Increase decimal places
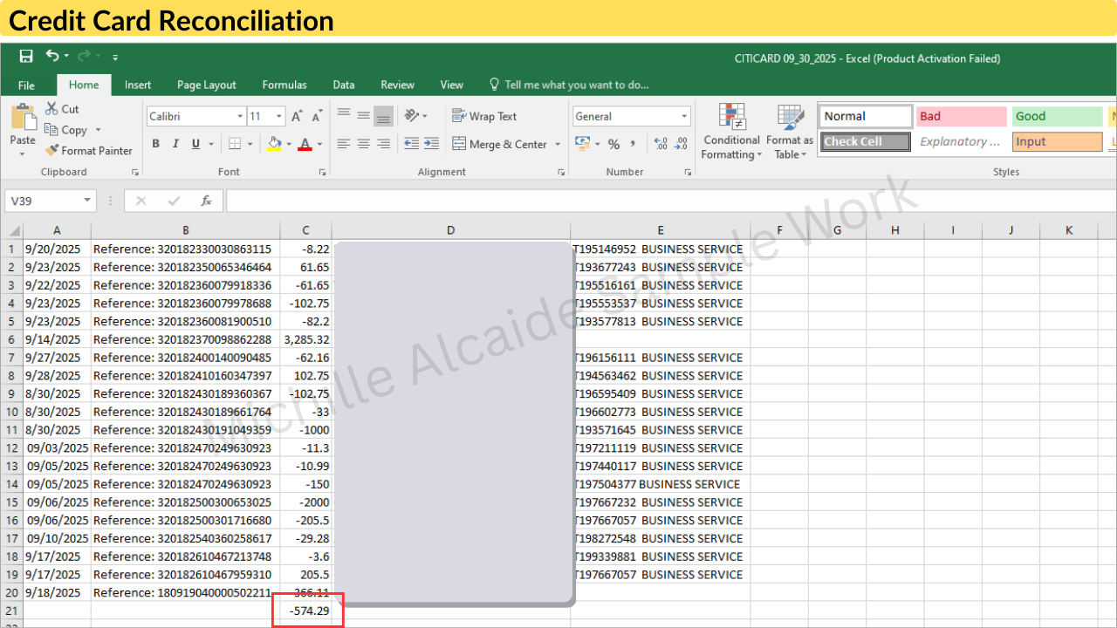This screenshot has width=1117, height=628. (x=660, y=144)
